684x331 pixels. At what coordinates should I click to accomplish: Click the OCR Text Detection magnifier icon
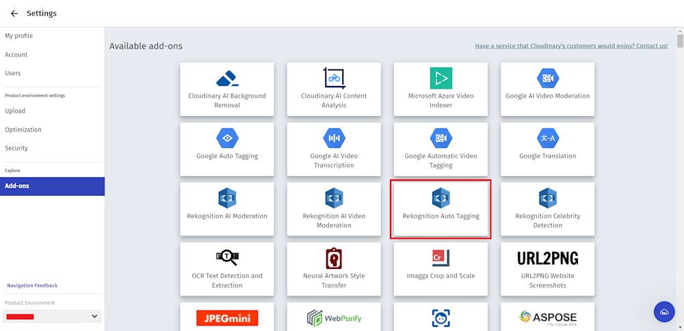[x=227, y=258]
